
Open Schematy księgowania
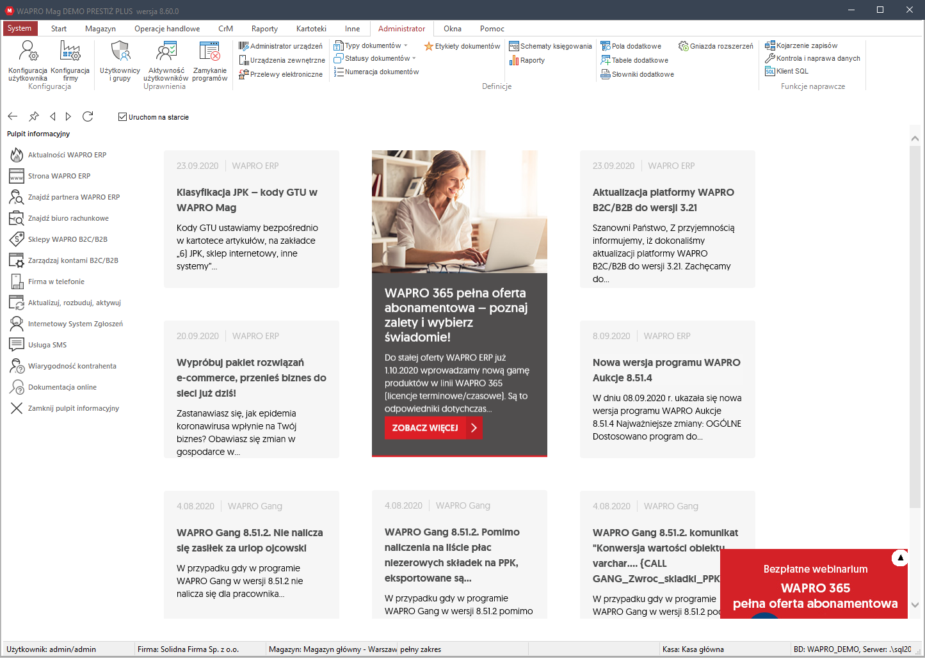point(551,46)
